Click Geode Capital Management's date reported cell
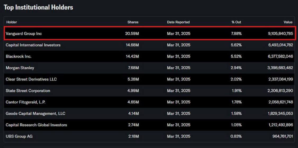Viewport: 298px width, 148px height. tap(179, 113)
